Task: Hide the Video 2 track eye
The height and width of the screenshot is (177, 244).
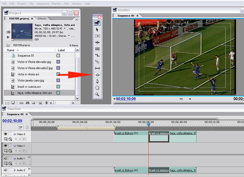Action: coord(5,134)
